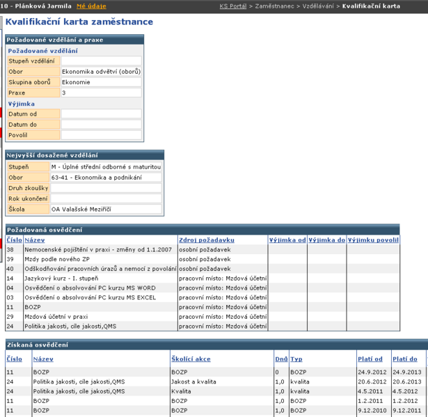The height and width of the screenshot is (417, 428).
Task: Click the Stupeň vzdělání field
Action: [x=102, y=61]
